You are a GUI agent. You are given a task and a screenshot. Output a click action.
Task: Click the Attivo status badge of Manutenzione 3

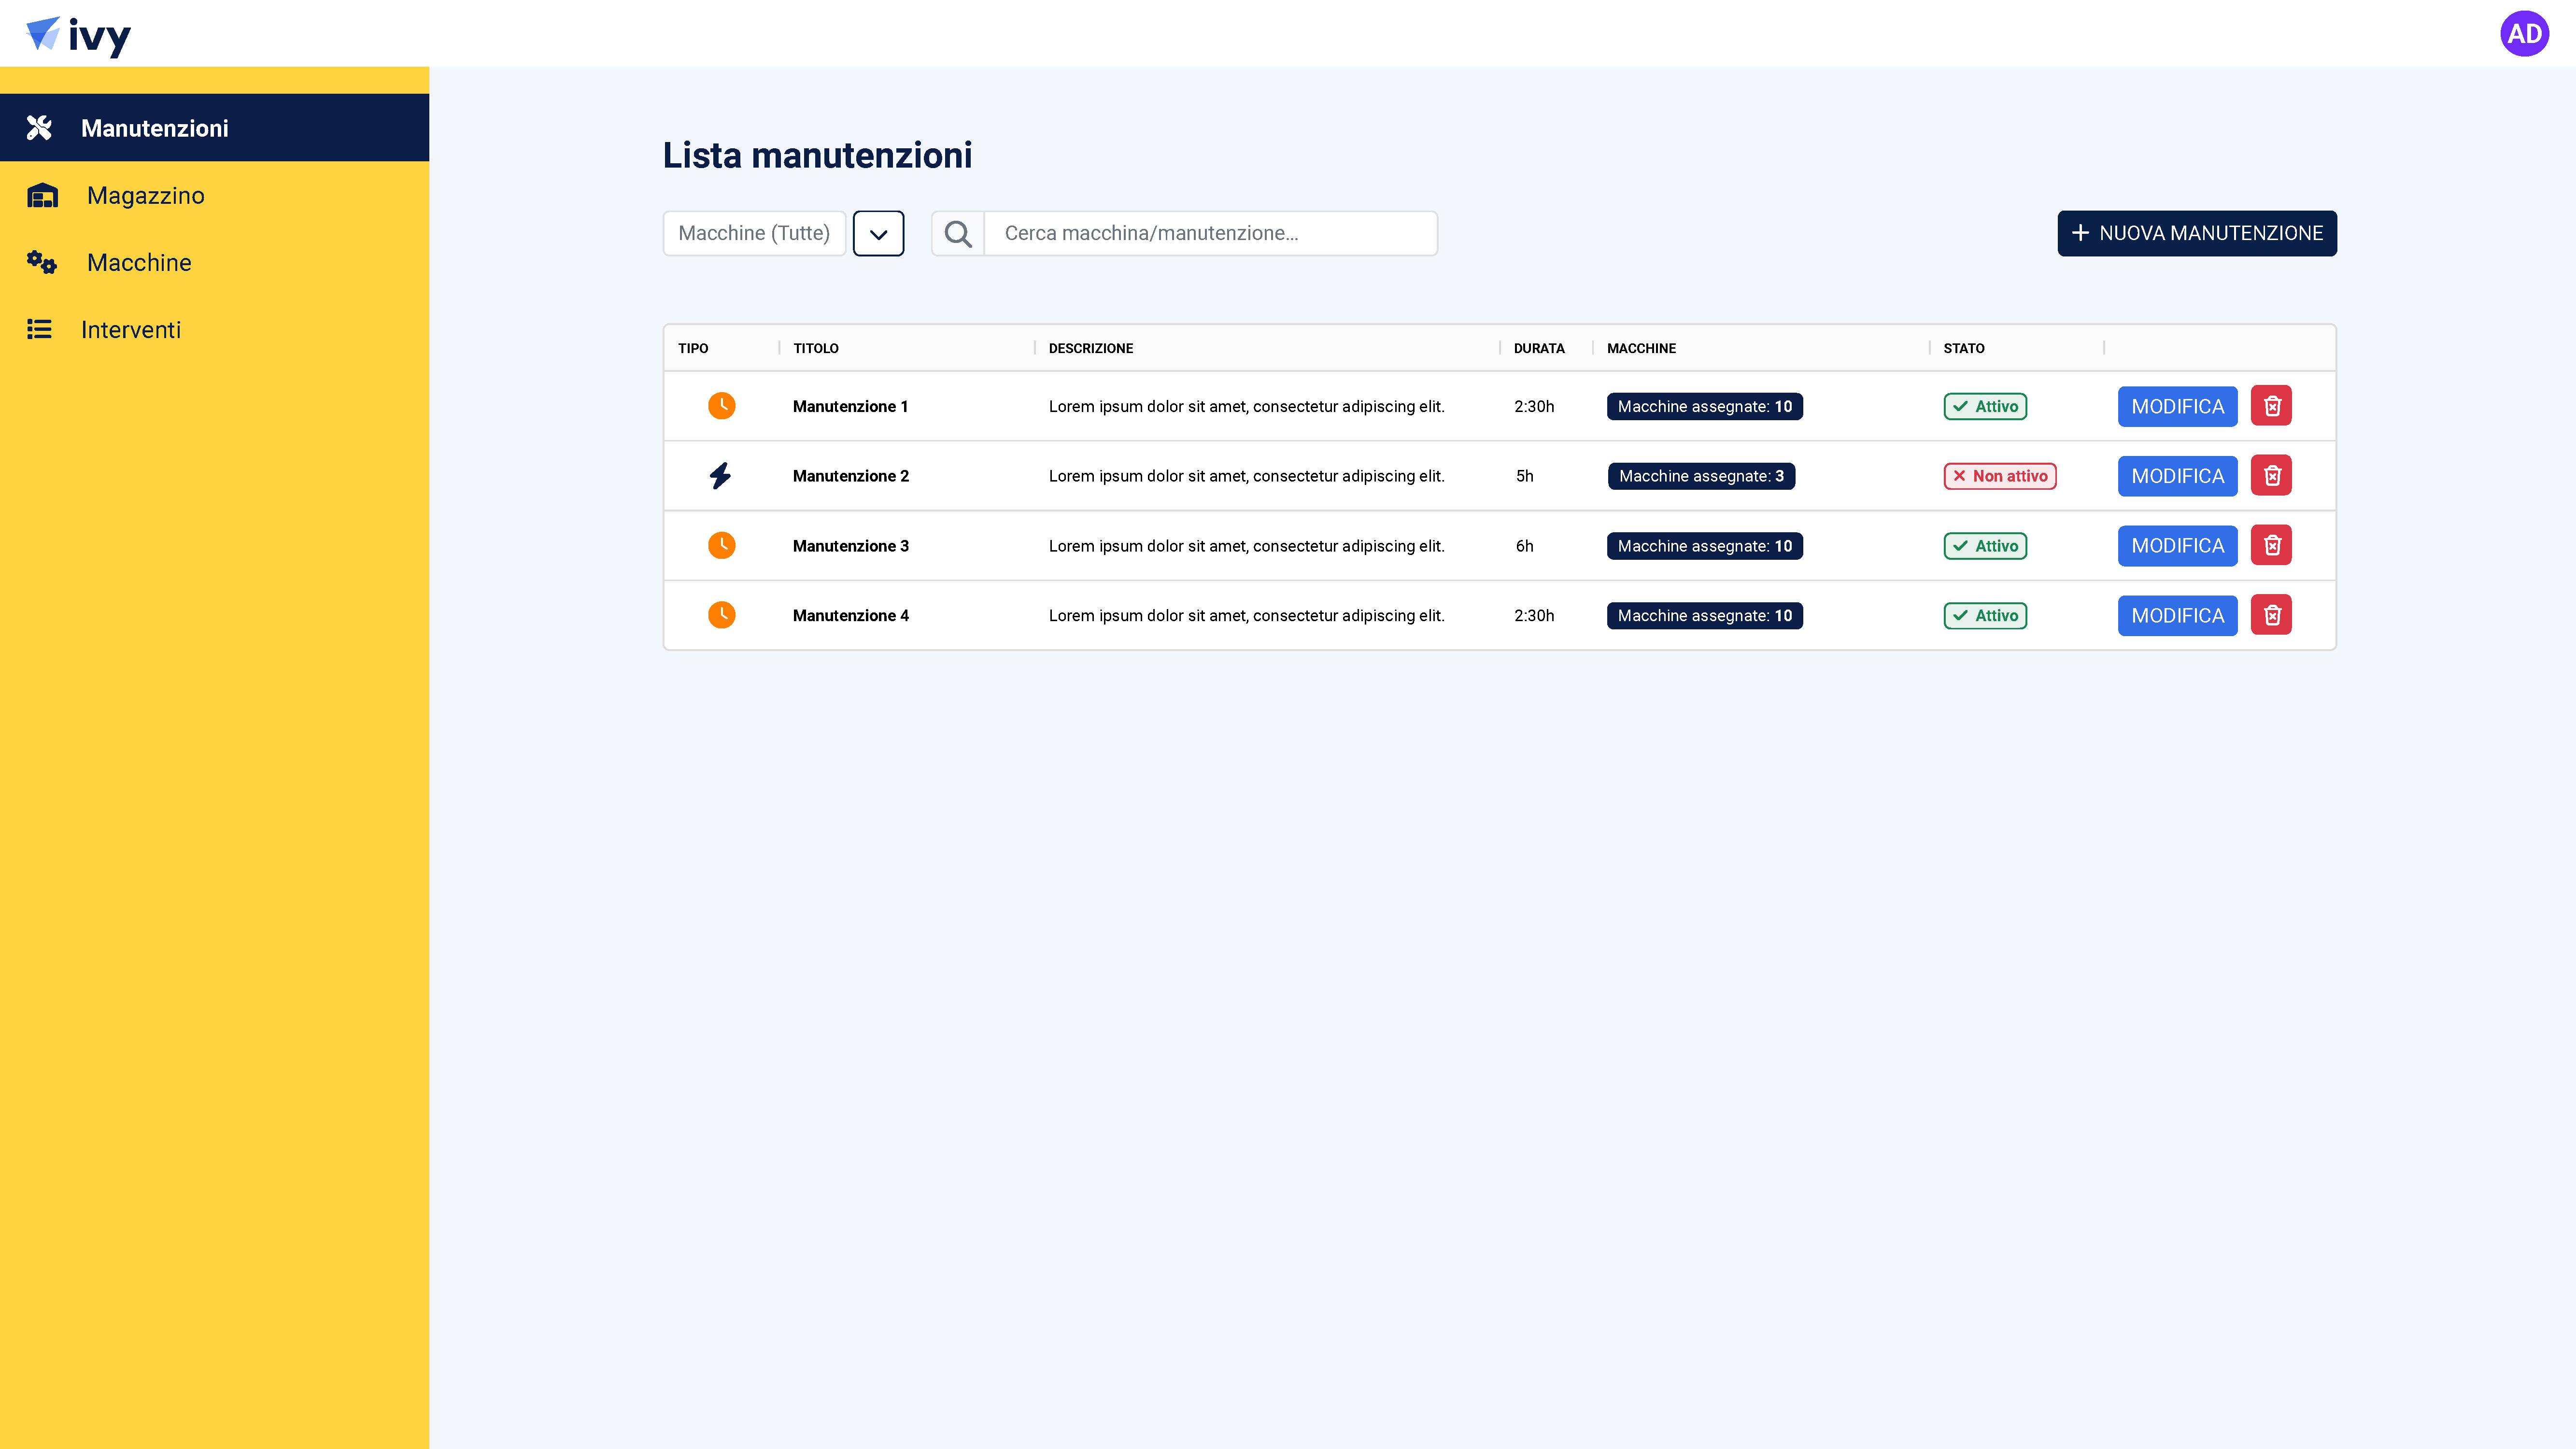[x=1985, y=546]
